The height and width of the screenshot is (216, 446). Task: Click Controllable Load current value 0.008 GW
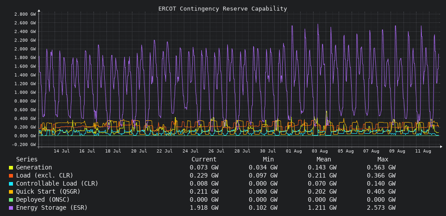(x=204, y=184)
